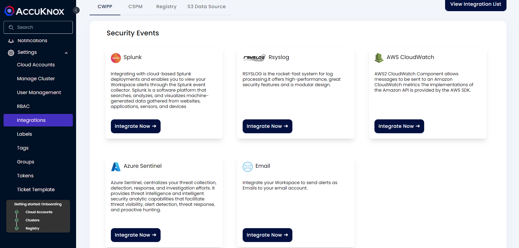Click Integrate Now for Splunk
This screenshot has width=519, height=248.
pos(136,126)
